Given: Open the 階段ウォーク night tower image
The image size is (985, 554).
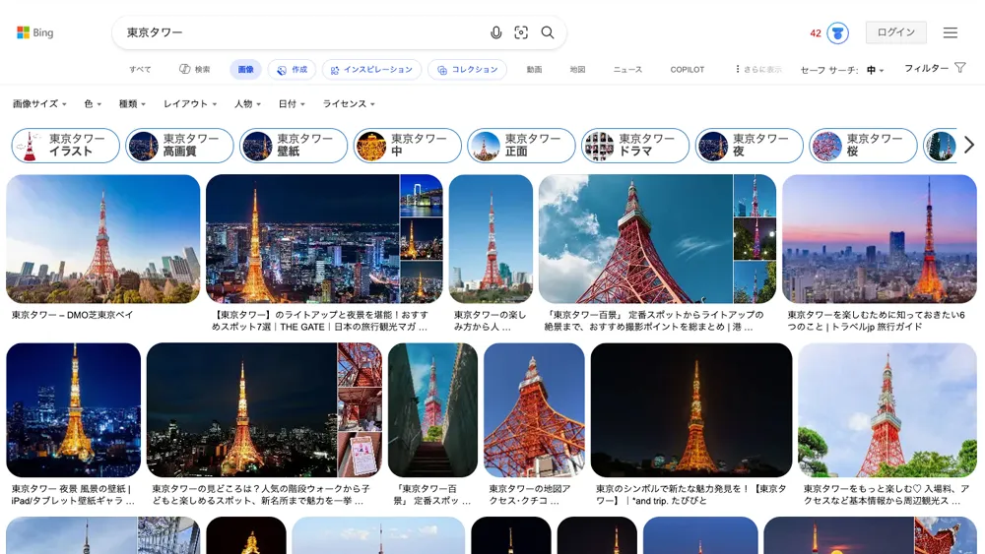Looking at the screenshot, I should click(x=242, y=409).
